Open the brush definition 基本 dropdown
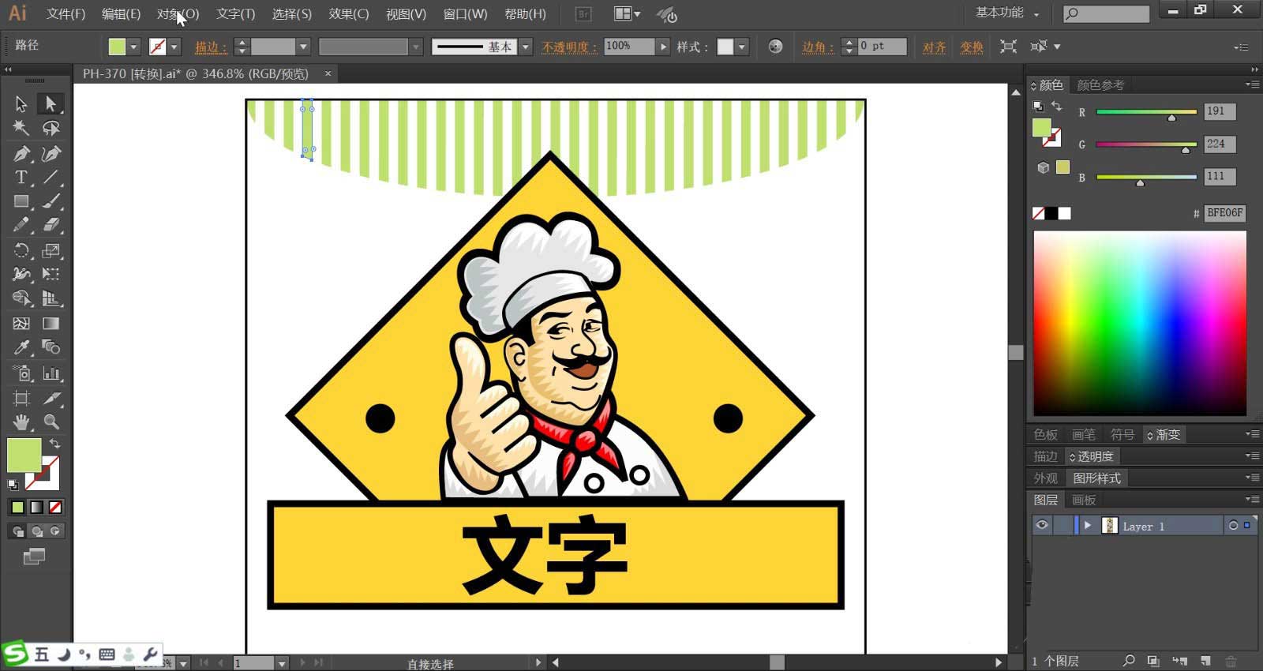The image size is (1263, 671). coord(526,47)
